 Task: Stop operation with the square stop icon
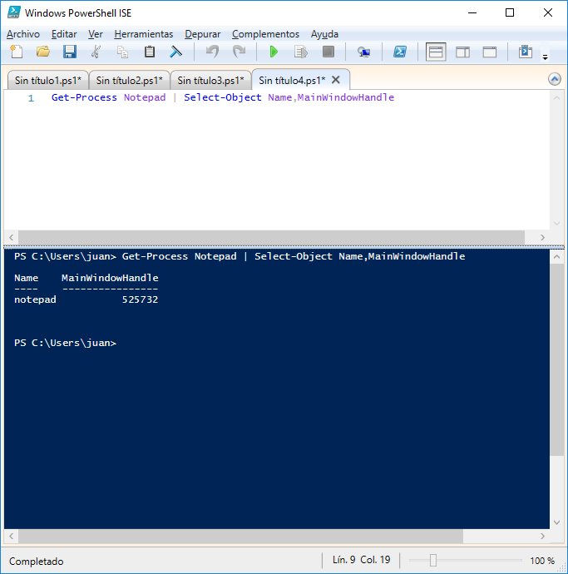[328, 52]
